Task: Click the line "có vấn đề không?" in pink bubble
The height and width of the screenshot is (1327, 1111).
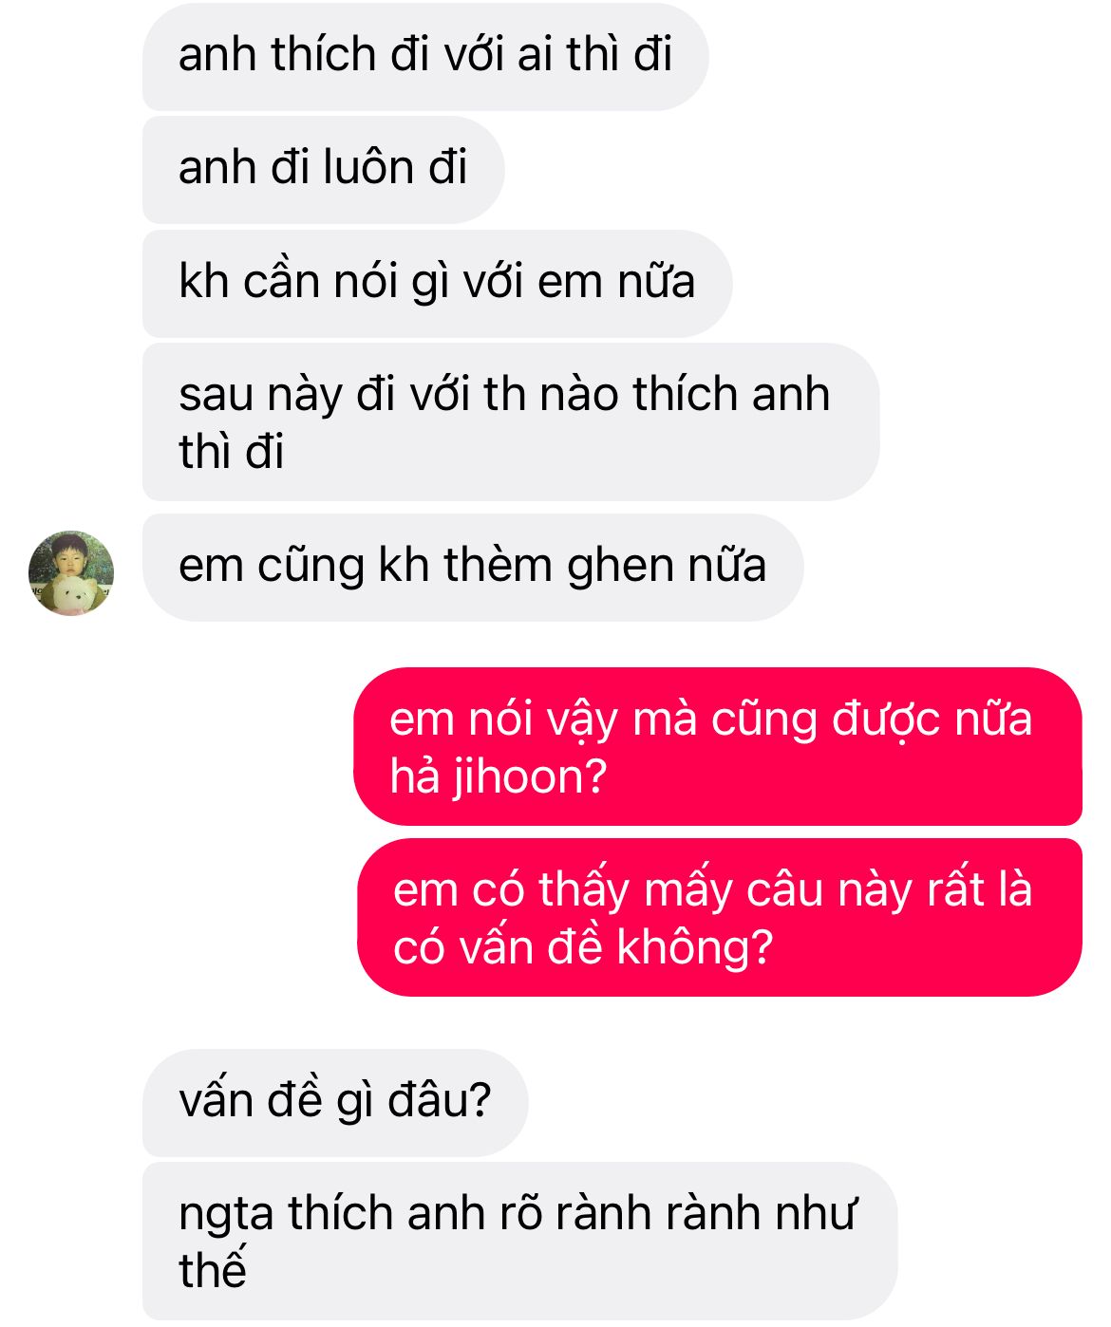Action: pos(583,948)
